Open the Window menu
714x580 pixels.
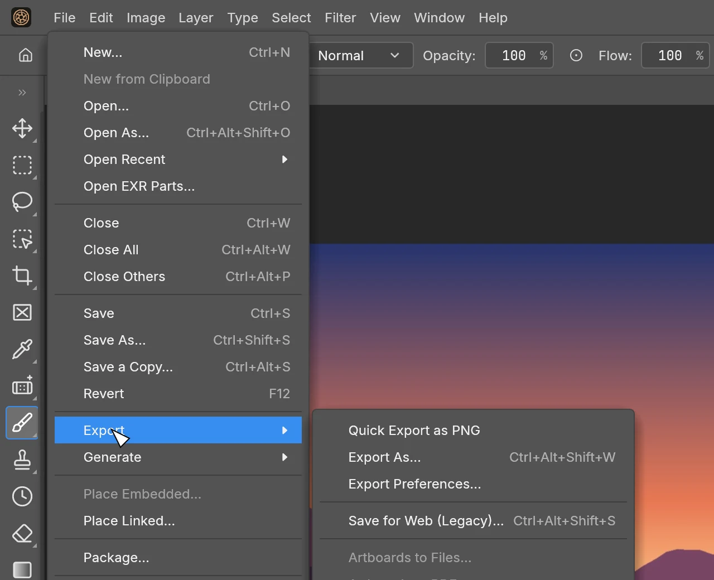pyautogui.click(x=439, y=18)
